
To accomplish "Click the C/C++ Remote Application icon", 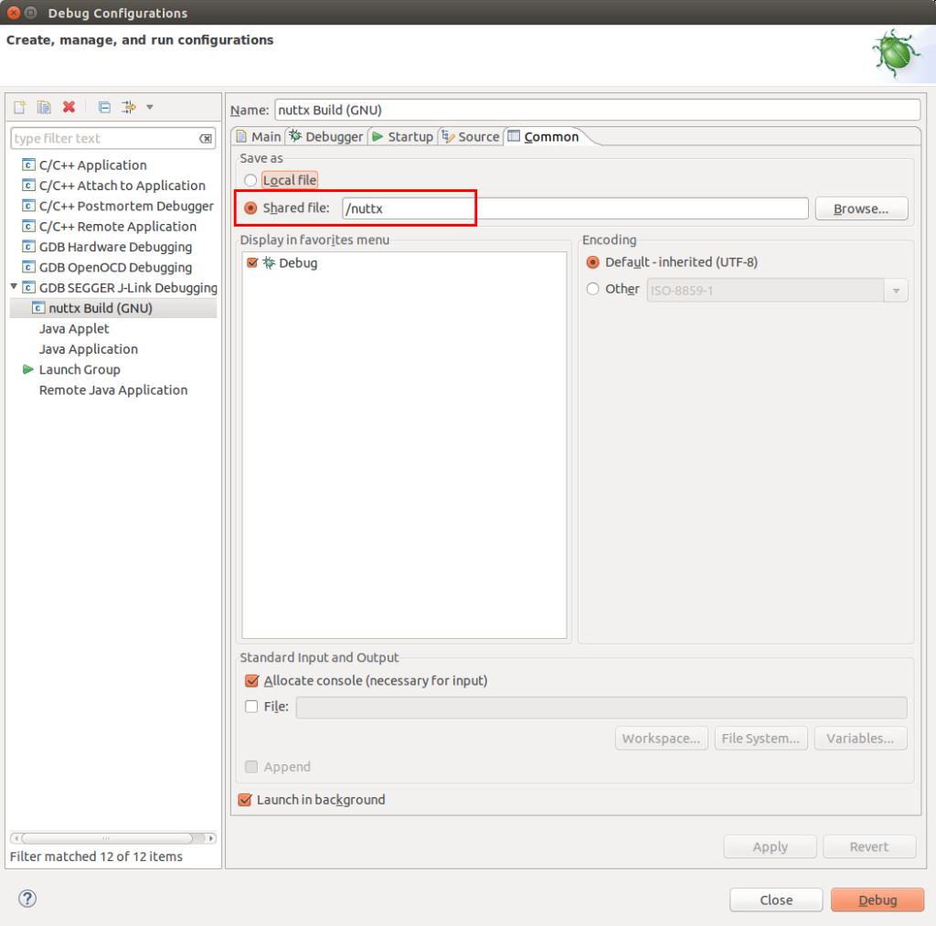I will (x=28, y=227).
